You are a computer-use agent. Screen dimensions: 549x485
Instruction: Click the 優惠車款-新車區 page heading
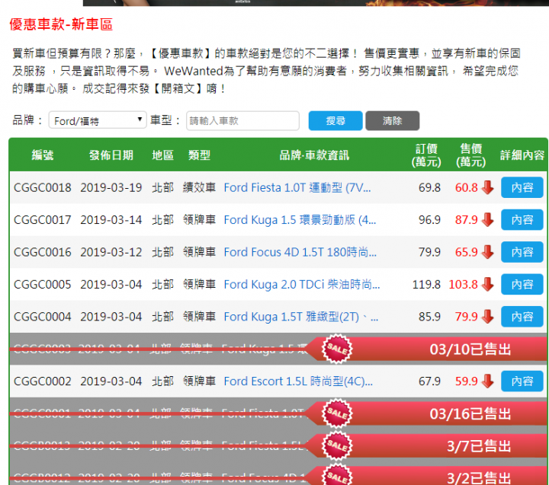[x=61, y=24]
